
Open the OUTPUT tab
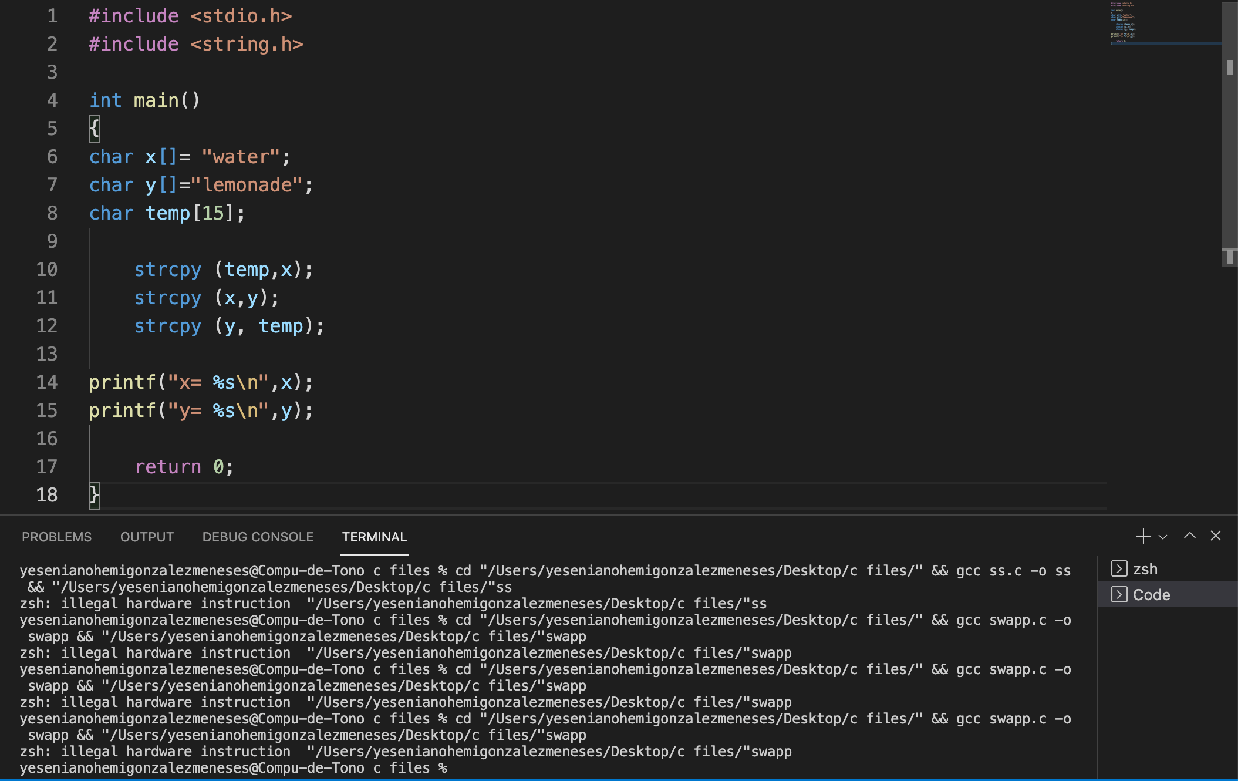tap(147, 537)
